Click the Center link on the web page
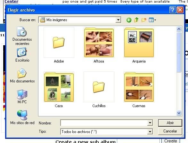 (x=12, y=2)
